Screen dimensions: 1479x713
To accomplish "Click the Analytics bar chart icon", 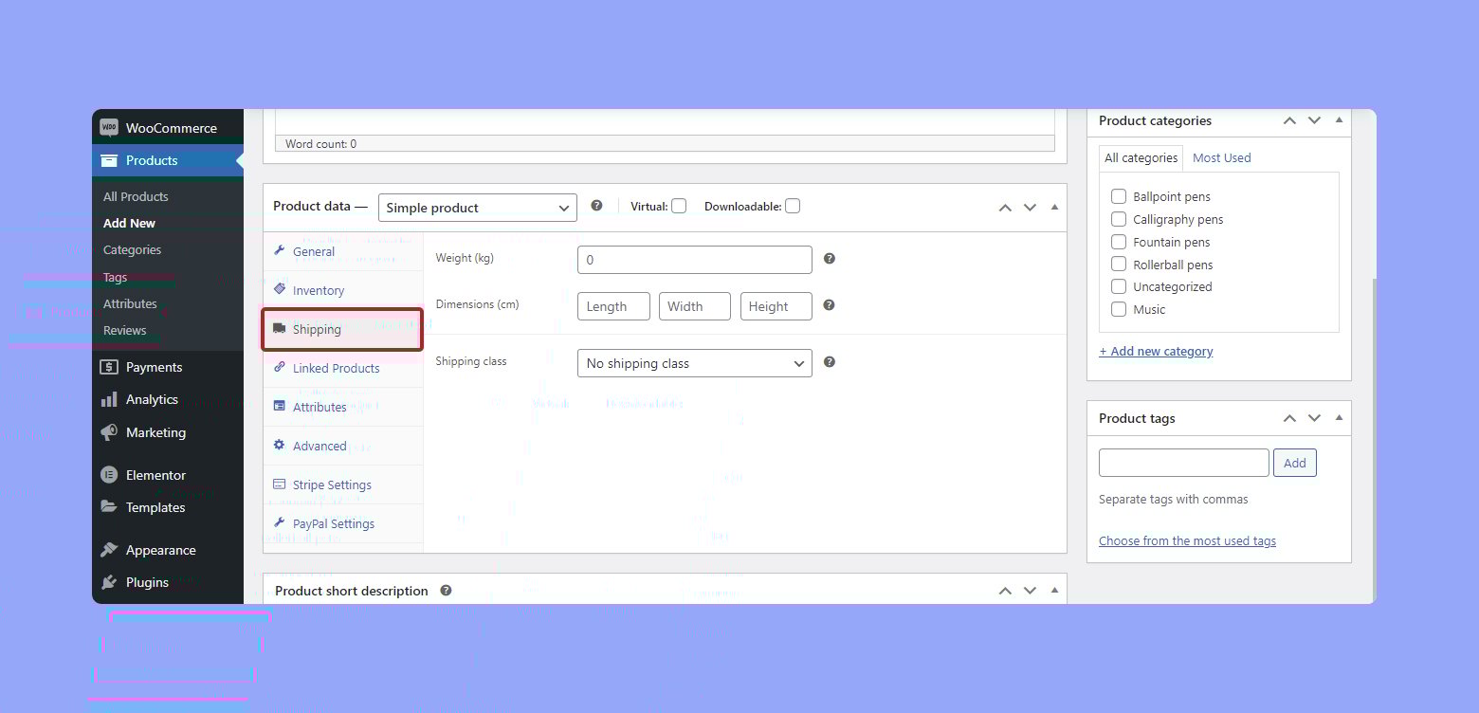I will click(109, 400).
